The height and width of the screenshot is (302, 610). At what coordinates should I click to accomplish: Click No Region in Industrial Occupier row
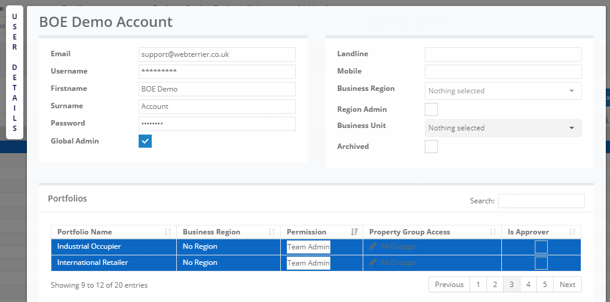[x=200, y=246]
